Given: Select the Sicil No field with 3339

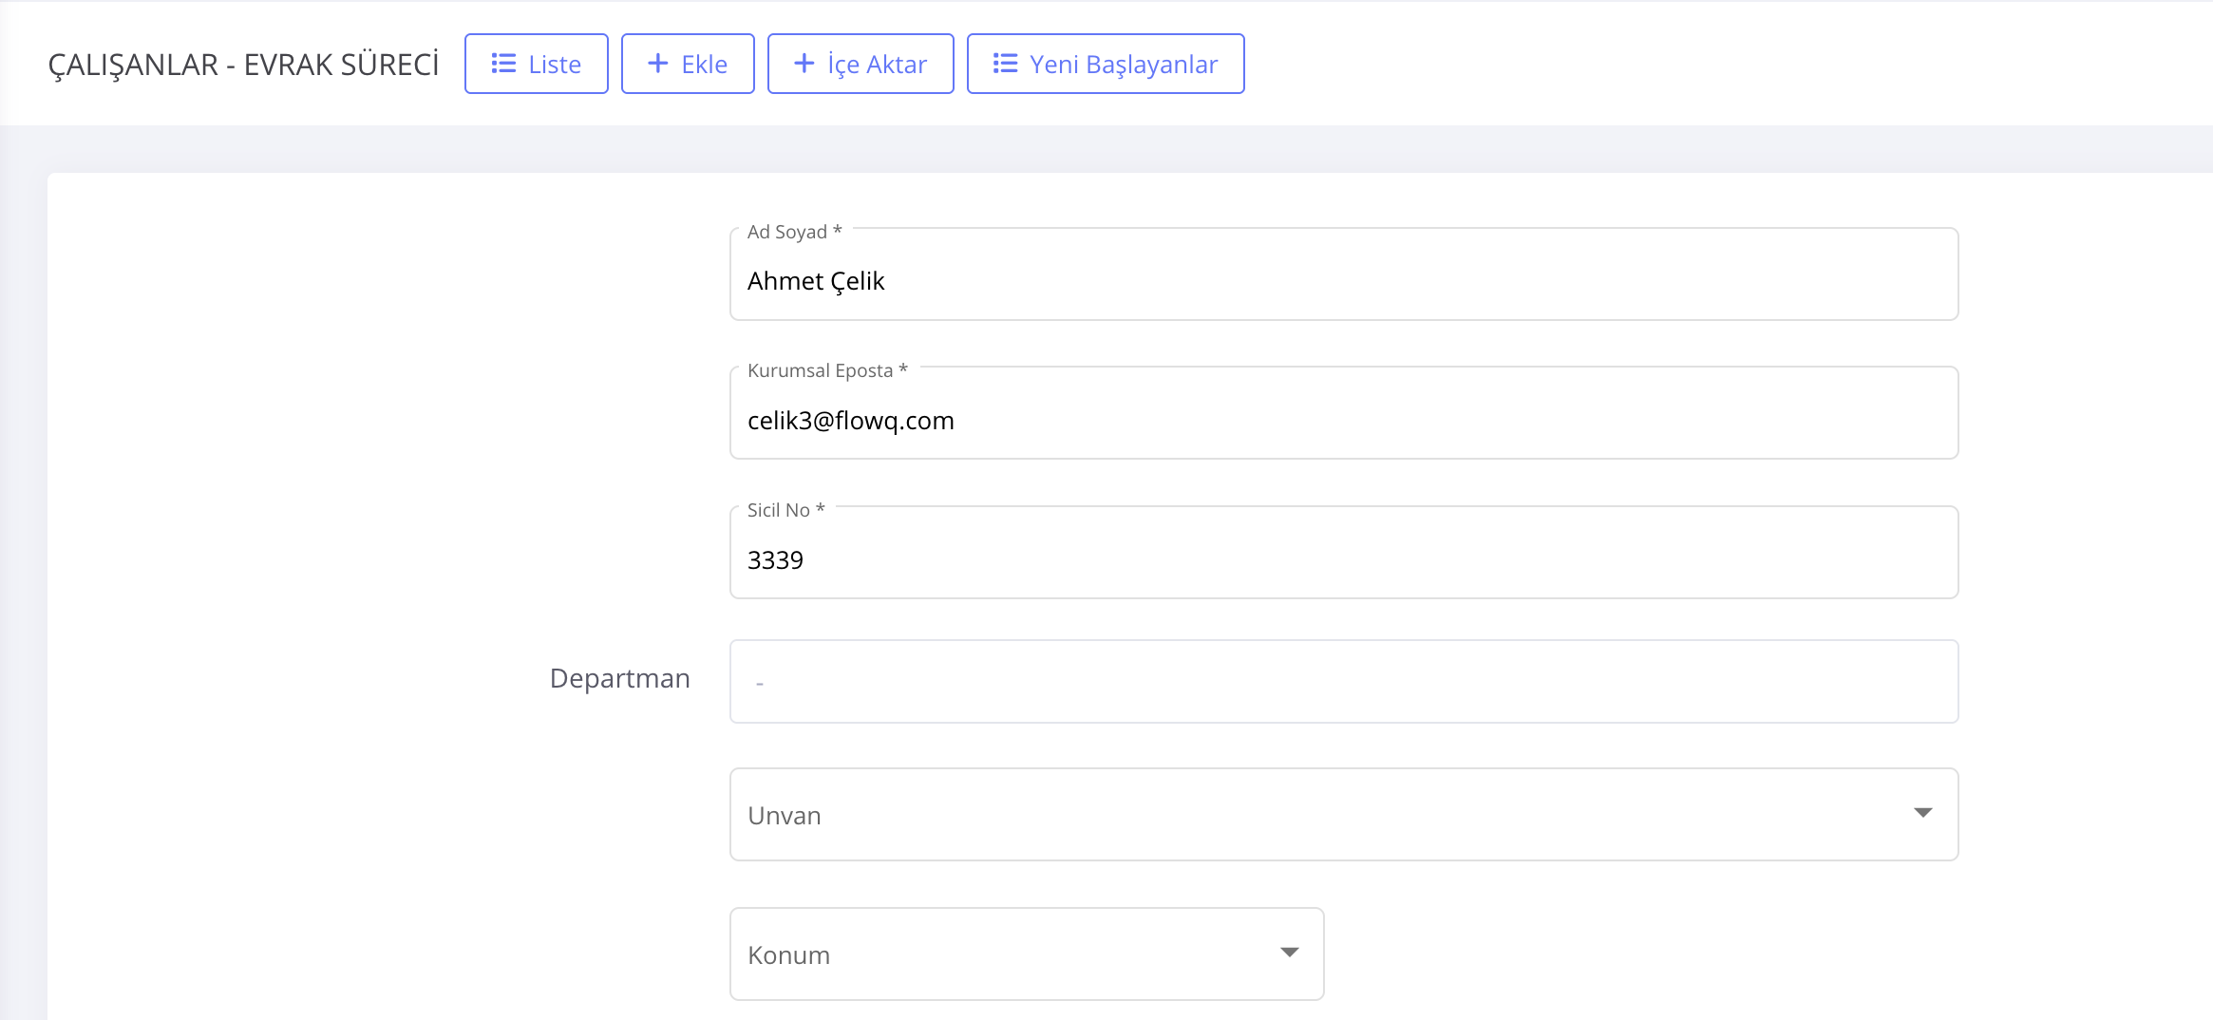Looking at the screenshot, I should click(x=1343, y=559).
